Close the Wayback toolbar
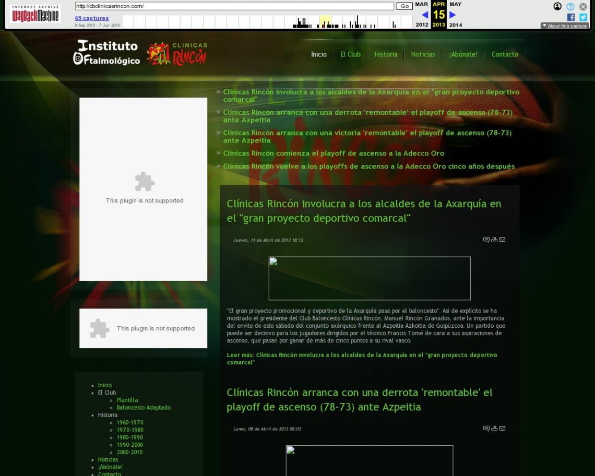 [x=583, y=6]
